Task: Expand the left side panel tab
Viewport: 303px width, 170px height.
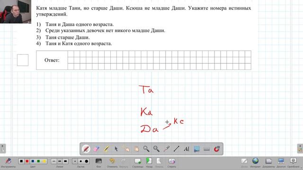Action: click(2, 148)
